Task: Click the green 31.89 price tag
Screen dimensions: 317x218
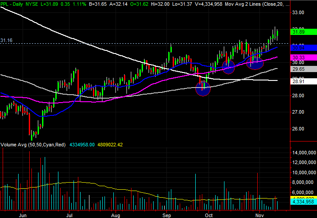Action: tap(303, 32)
